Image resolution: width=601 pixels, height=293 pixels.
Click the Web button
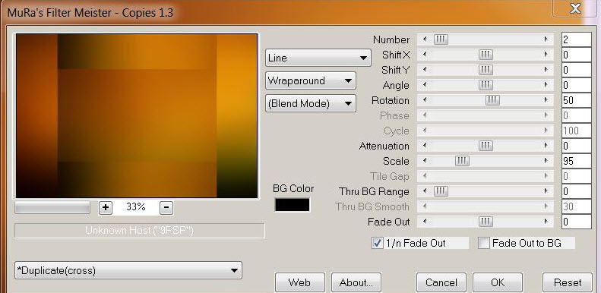pos(299,282)
